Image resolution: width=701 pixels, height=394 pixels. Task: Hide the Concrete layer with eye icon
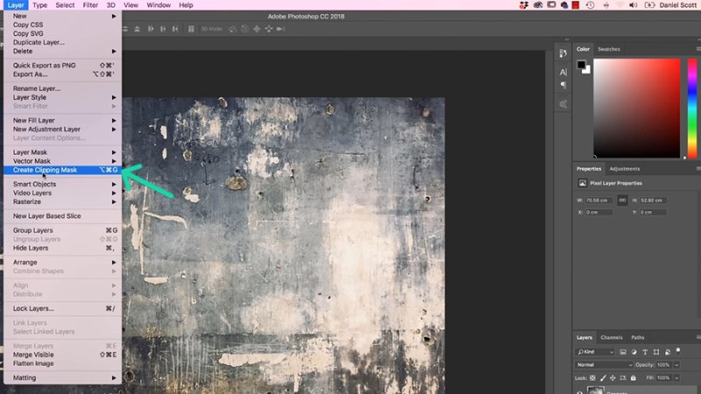580,390
